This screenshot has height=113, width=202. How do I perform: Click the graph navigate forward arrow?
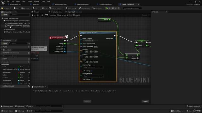click(x=42, y=15)
